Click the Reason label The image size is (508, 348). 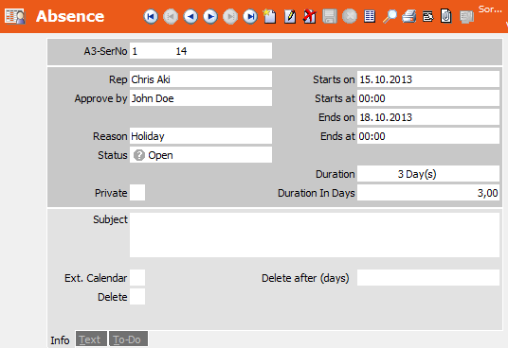110,136
